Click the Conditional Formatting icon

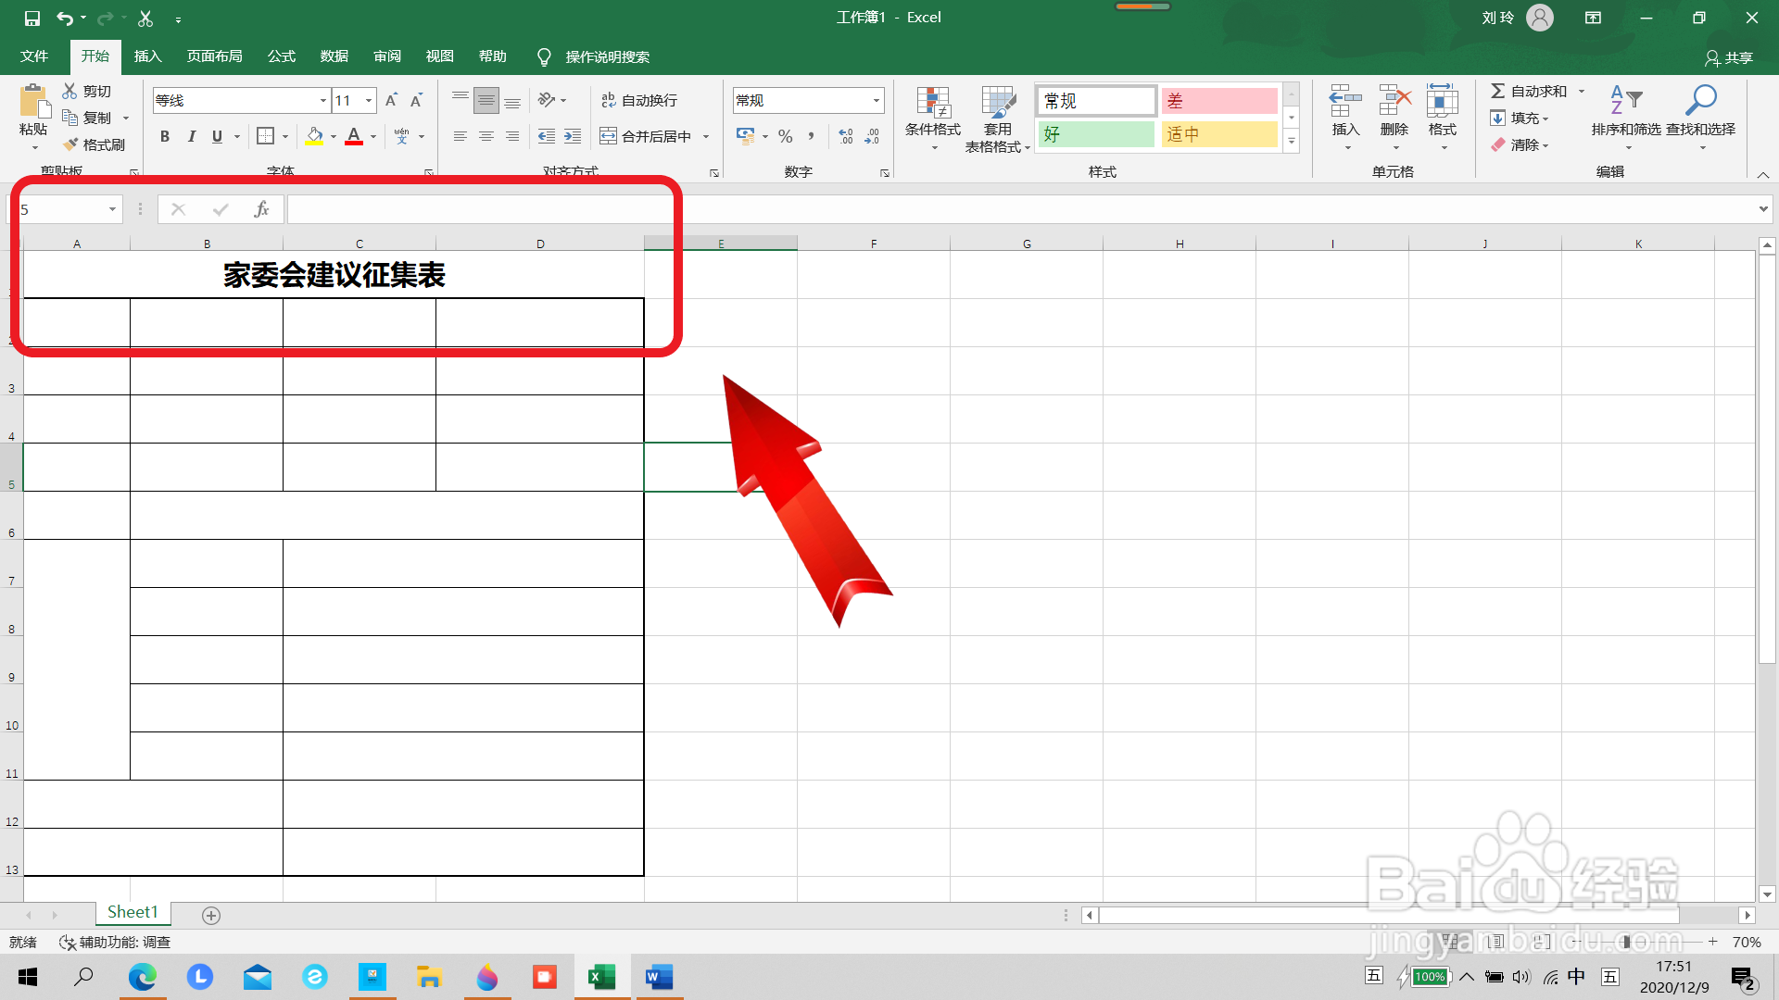tap(933, 104)
